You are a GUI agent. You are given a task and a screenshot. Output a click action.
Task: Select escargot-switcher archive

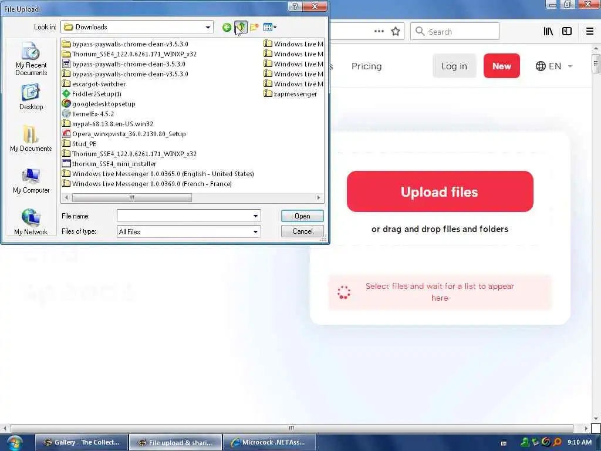point(94,83)
